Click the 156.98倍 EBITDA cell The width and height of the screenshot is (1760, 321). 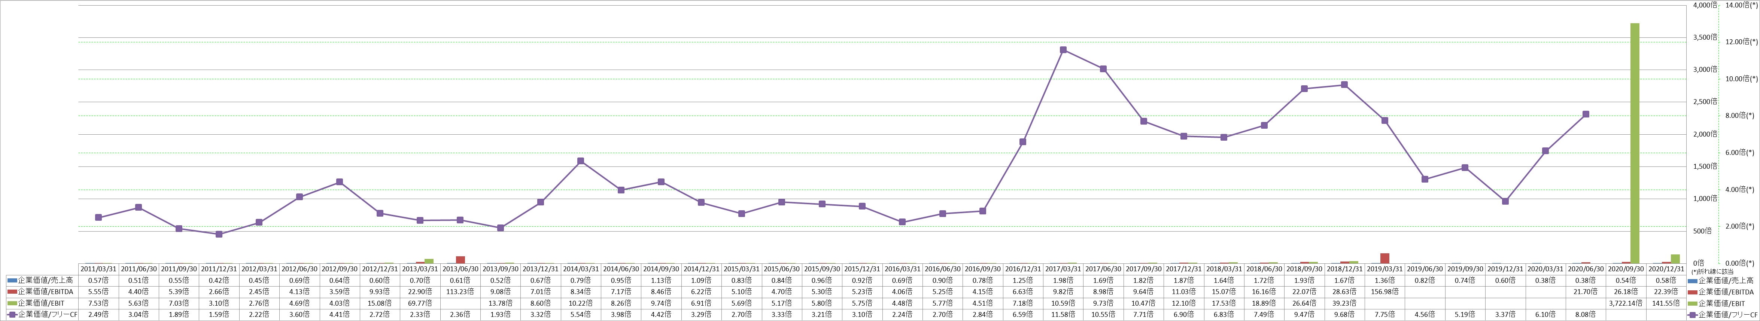(x=1385, y=292)
